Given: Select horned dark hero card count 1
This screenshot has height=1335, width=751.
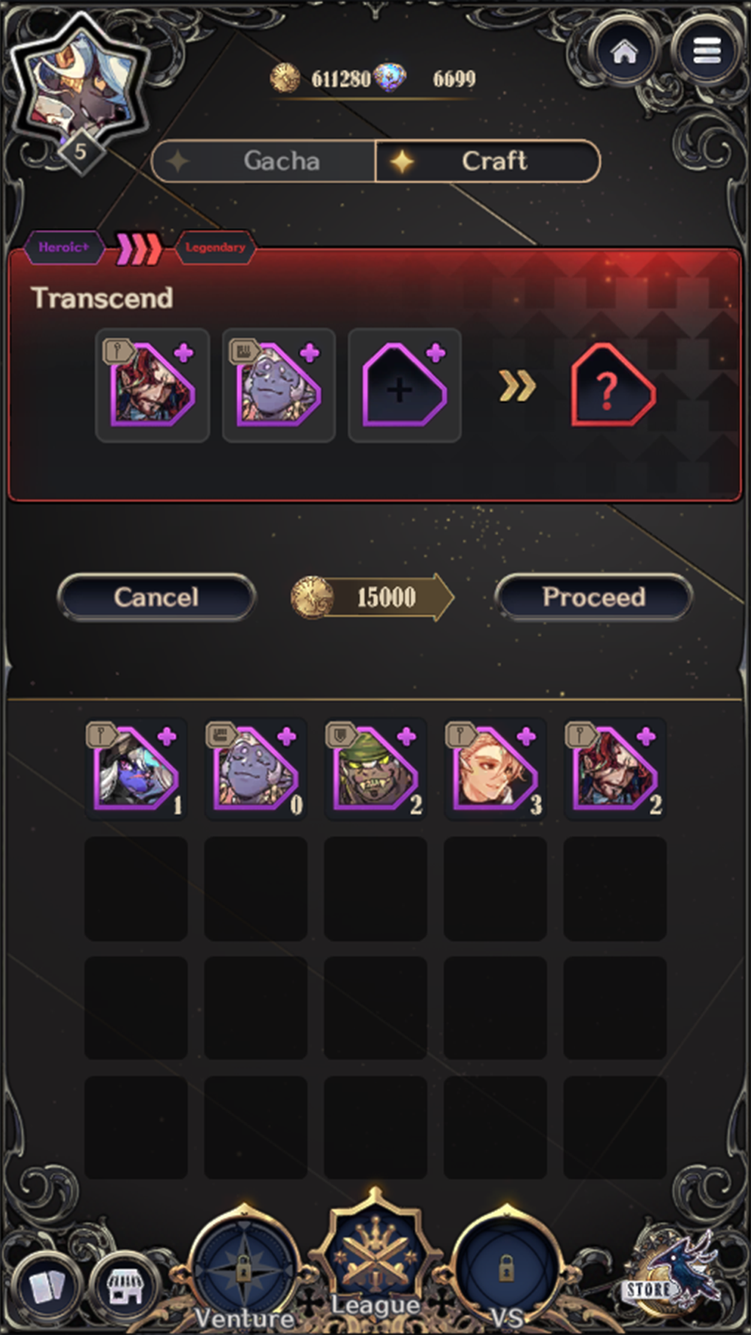Looking at the screenshot, I should click(x=136, y=769).
